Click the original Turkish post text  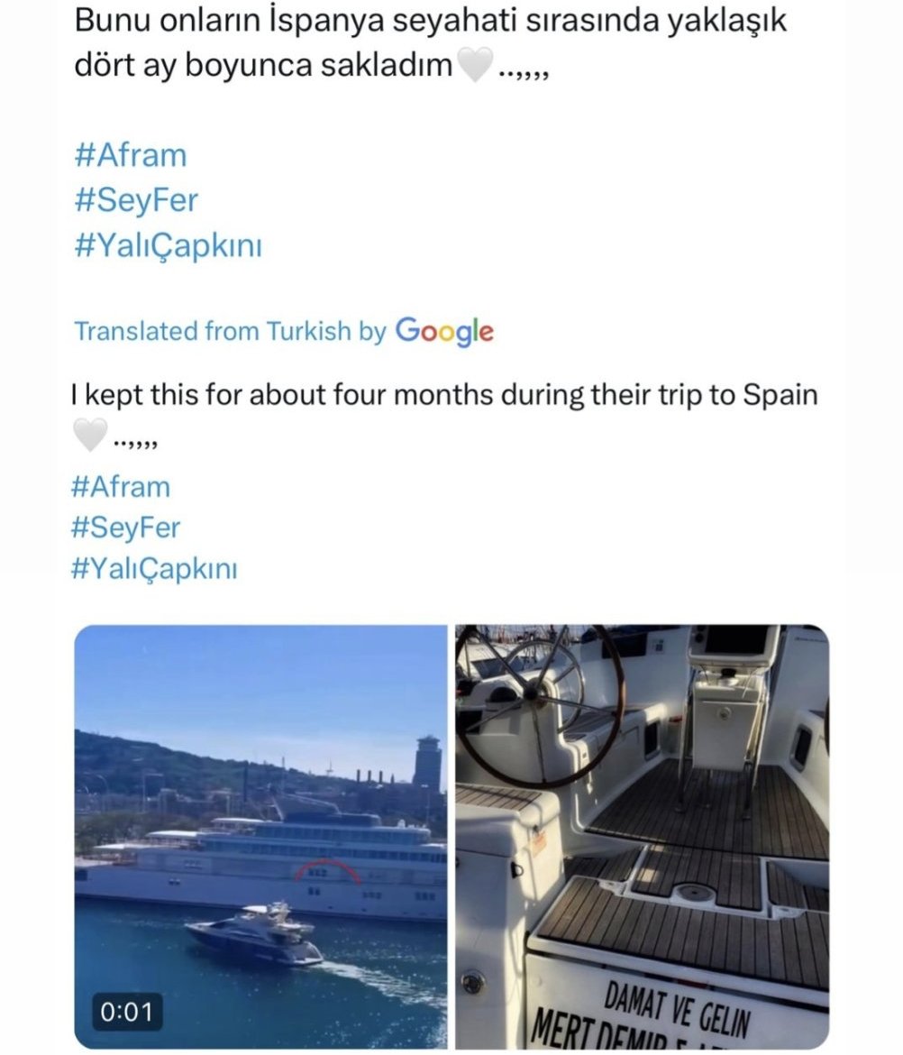[x=431, y=42]
